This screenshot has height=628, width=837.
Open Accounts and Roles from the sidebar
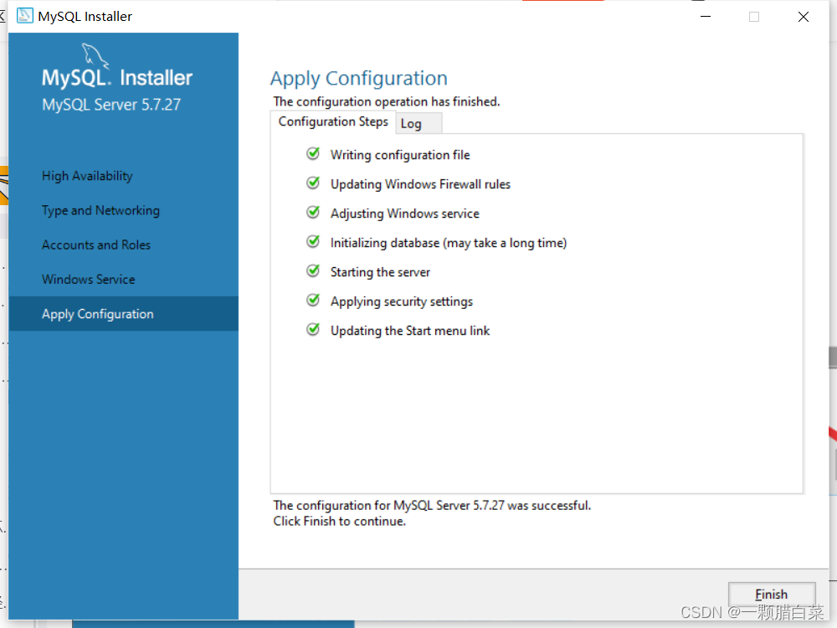(95, 245)
